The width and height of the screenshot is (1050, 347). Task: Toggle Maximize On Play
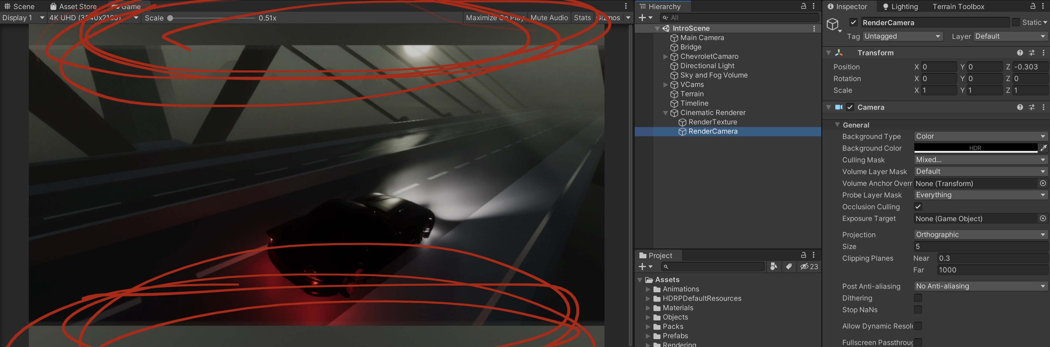[x=495, y=18]
